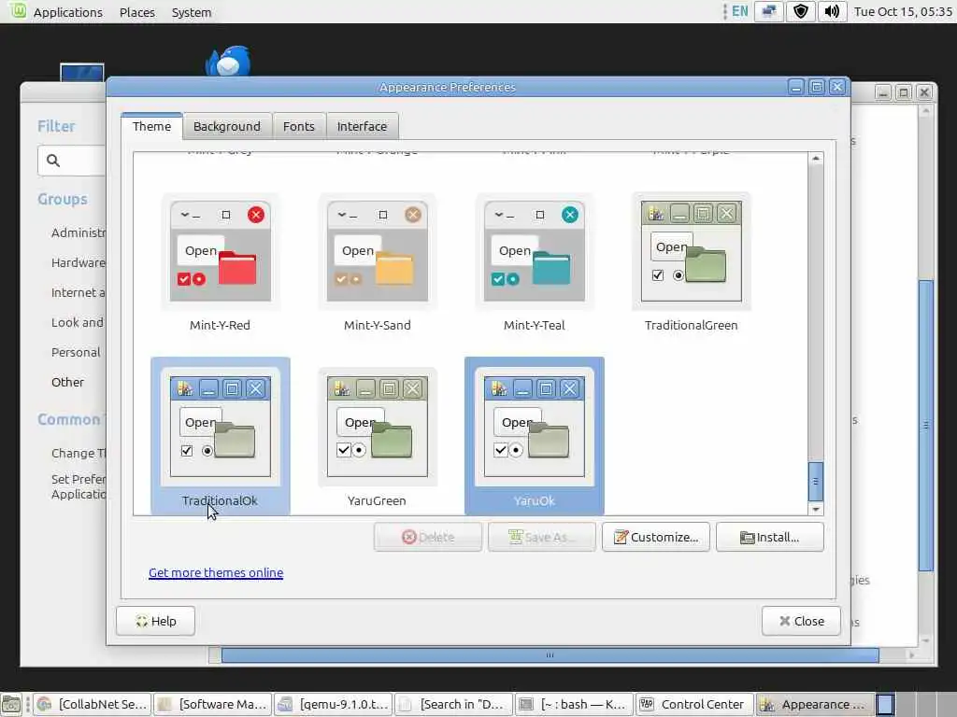
Task: Click the Install... button
Action: tap(770, 537)
